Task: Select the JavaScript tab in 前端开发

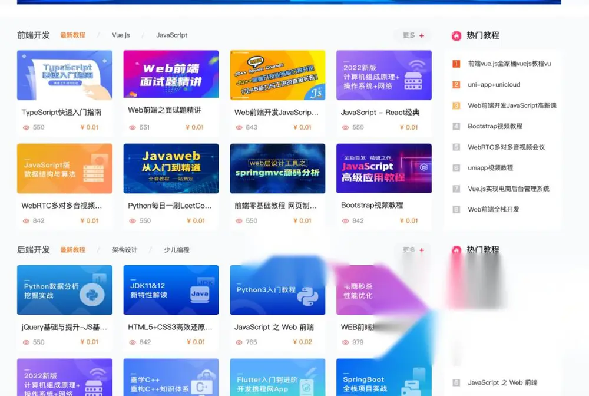Action: (x=171, y=35)
